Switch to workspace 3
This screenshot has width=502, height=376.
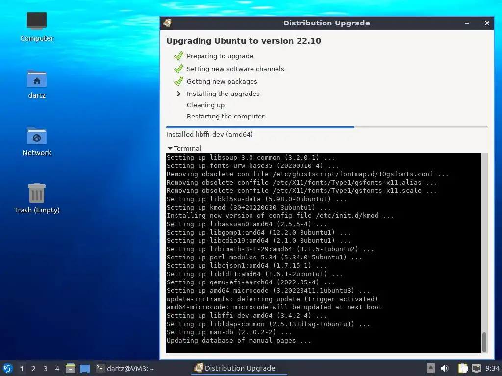46,369
